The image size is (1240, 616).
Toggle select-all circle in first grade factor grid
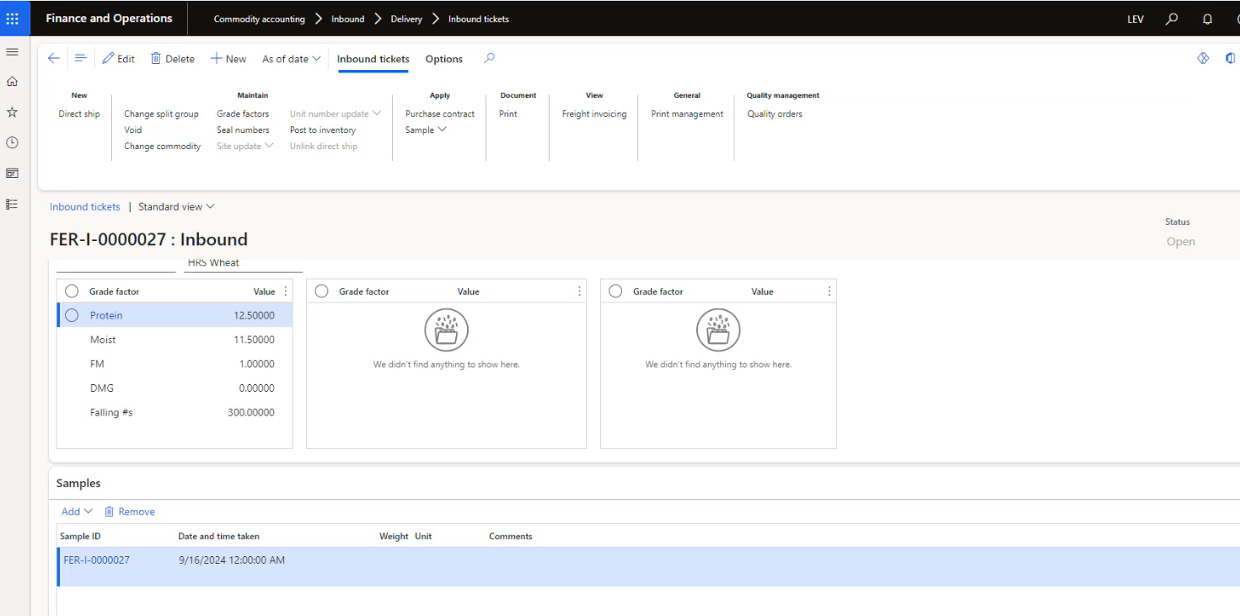[x=72, y=292]
